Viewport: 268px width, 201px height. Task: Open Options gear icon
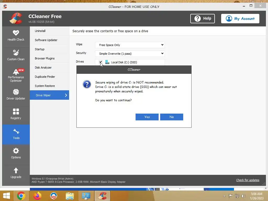[x=16, y=151]
